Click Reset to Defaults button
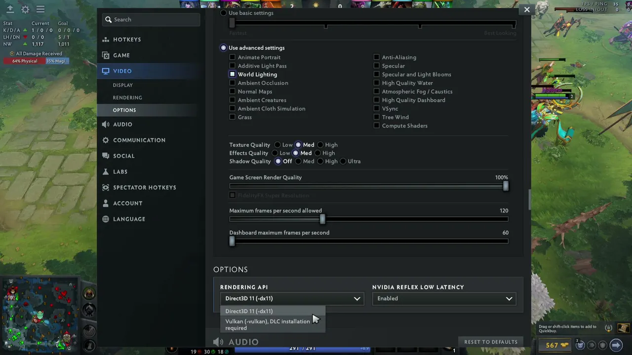The image size is (632, 355). [491, 342]
